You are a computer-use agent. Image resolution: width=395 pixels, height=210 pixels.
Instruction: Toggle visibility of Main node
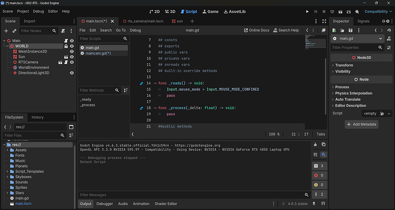coord(72,41)
